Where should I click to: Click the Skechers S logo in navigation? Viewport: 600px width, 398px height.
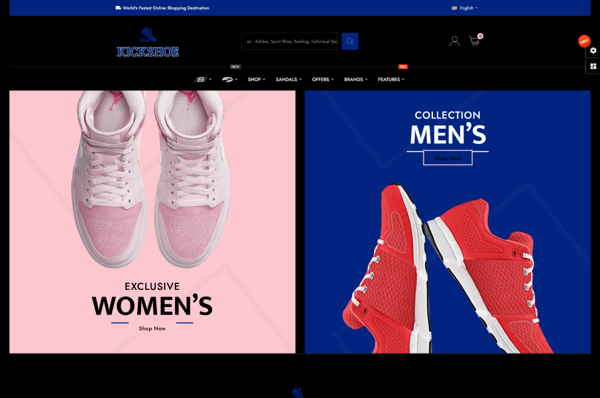(x=202, y=80)
